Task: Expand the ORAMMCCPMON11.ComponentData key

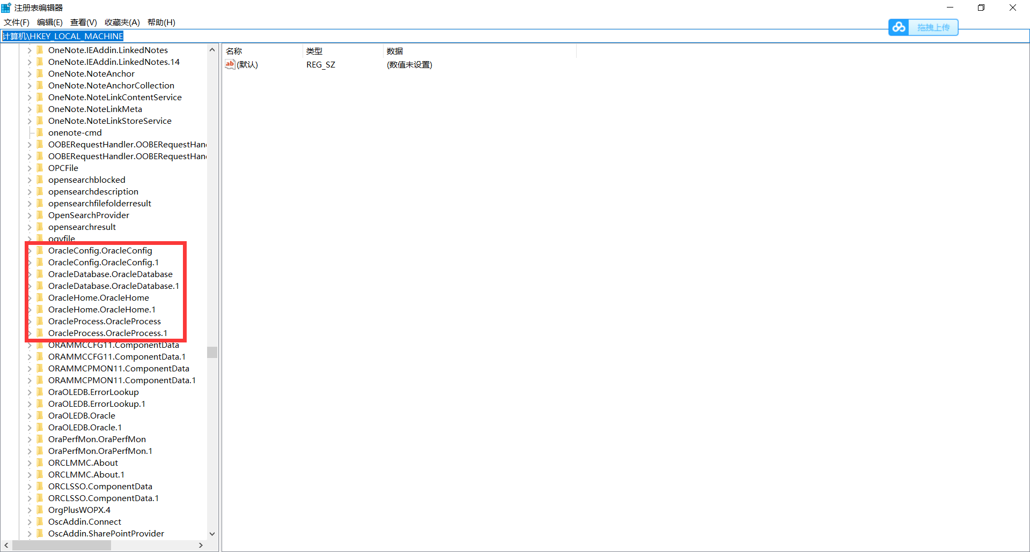Action: pos(30,369)
